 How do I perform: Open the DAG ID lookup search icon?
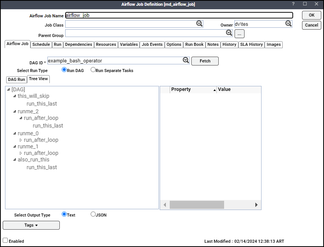[186, 60]
